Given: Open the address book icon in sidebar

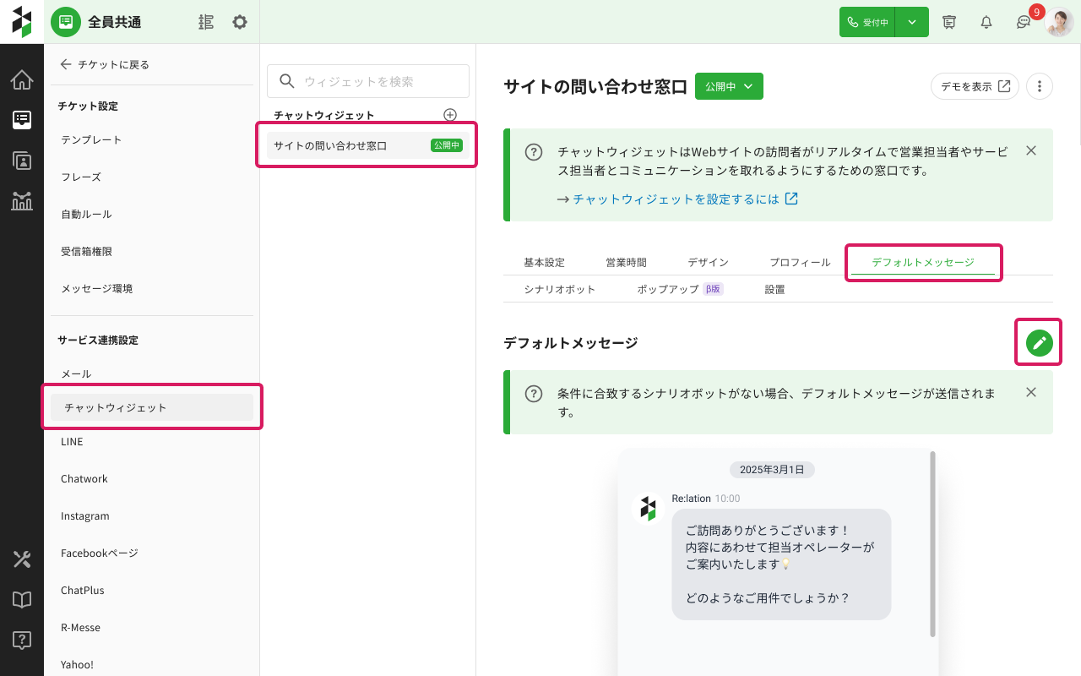Looking at the screenshot, I should (x=22, y=160).
